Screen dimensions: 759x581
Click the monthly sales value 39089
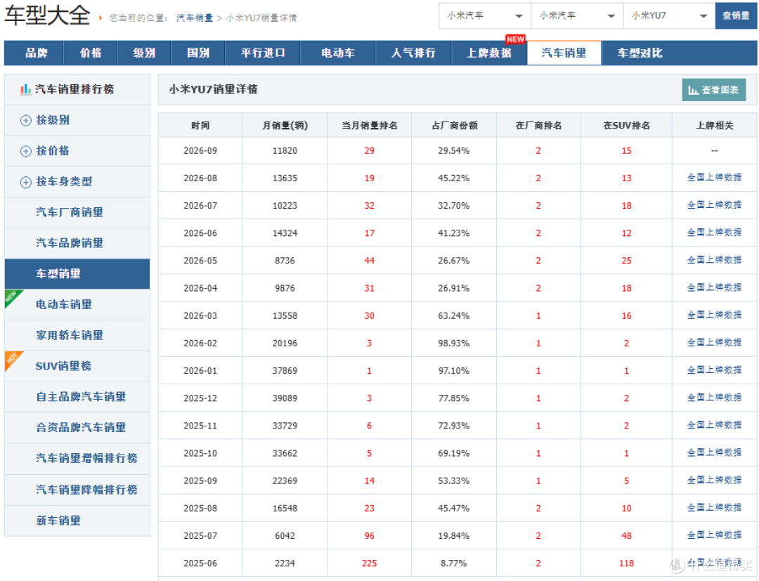pyautogui.click(x=285, y=398)
